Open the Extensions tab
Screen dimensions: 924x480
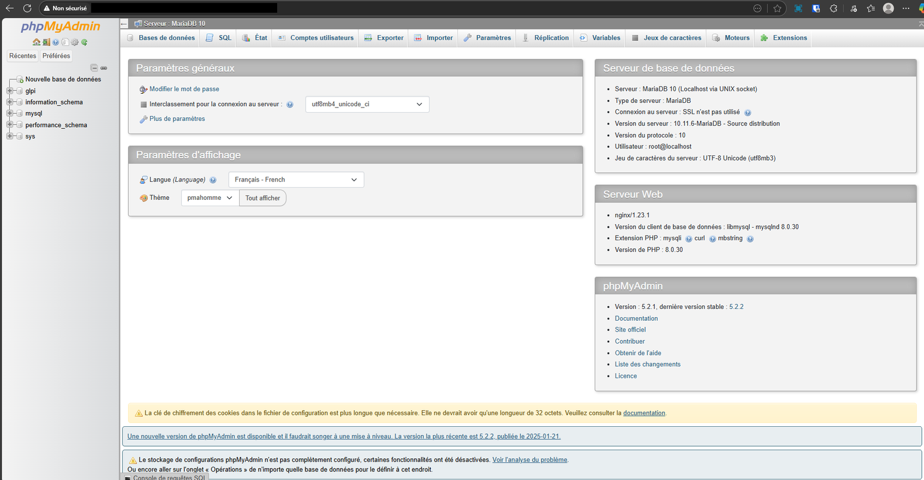[784, 38]
